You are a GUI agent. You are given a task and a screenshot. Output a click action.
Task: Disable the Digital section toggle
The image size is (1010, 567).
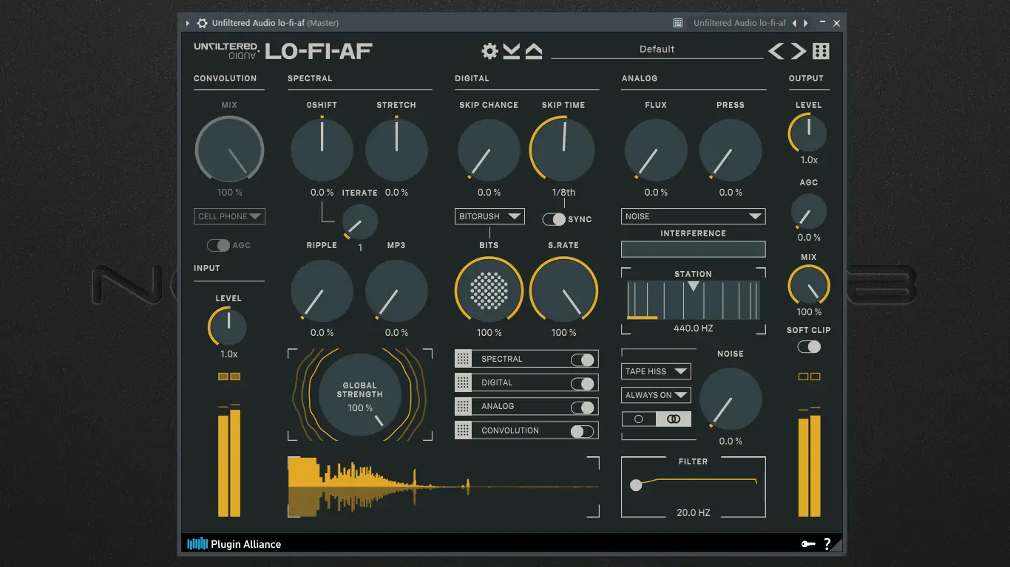click(x=582, y=383)
